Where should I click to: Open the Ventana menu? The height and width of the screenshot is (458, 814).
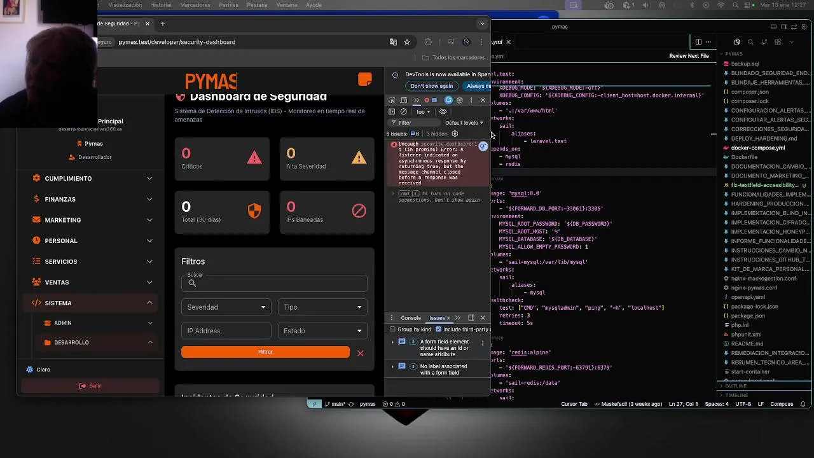click(x=287, y=5)
